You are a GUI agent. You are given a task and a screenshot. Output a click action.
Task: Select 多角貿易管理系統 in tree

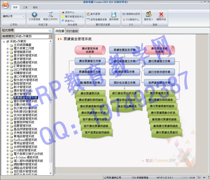26,133
